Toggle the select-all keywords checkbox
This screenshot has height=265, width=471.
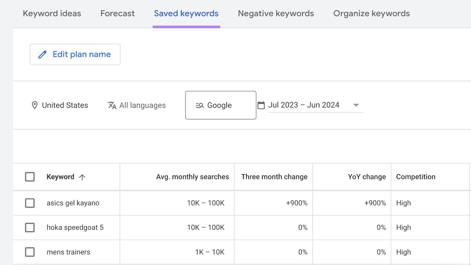tap(30, 177)
